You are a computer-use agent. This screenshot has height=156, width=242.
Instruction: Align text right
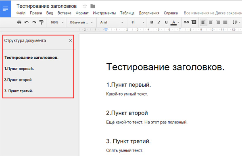pyautogui.click(x=218, y=23)
